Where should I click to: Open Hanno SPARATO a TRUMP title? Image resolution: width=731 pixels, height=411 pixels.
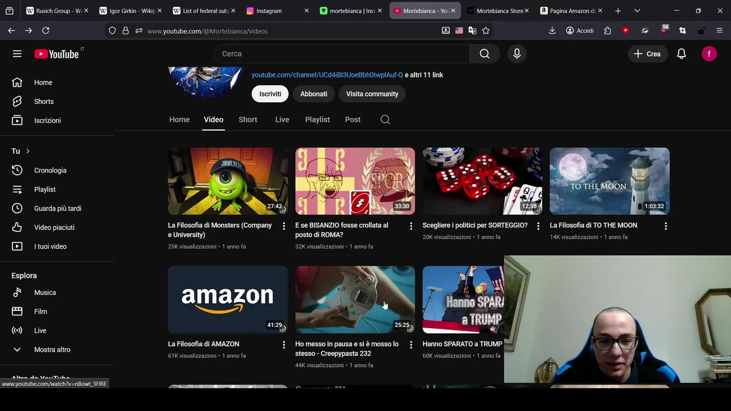463,344
